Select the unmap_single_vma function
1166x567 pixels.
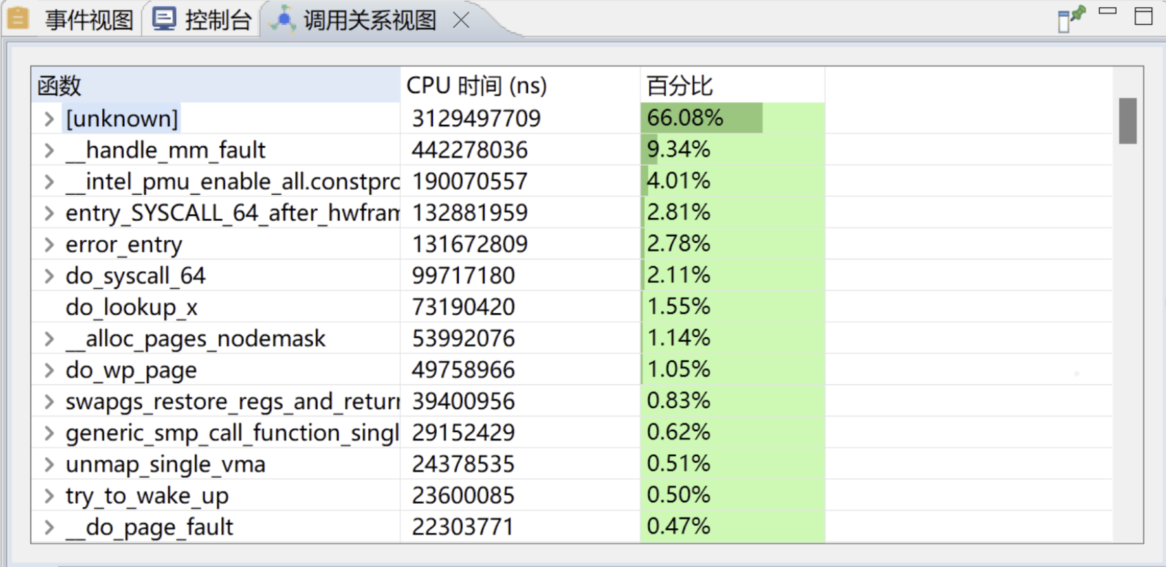(166, 464)
